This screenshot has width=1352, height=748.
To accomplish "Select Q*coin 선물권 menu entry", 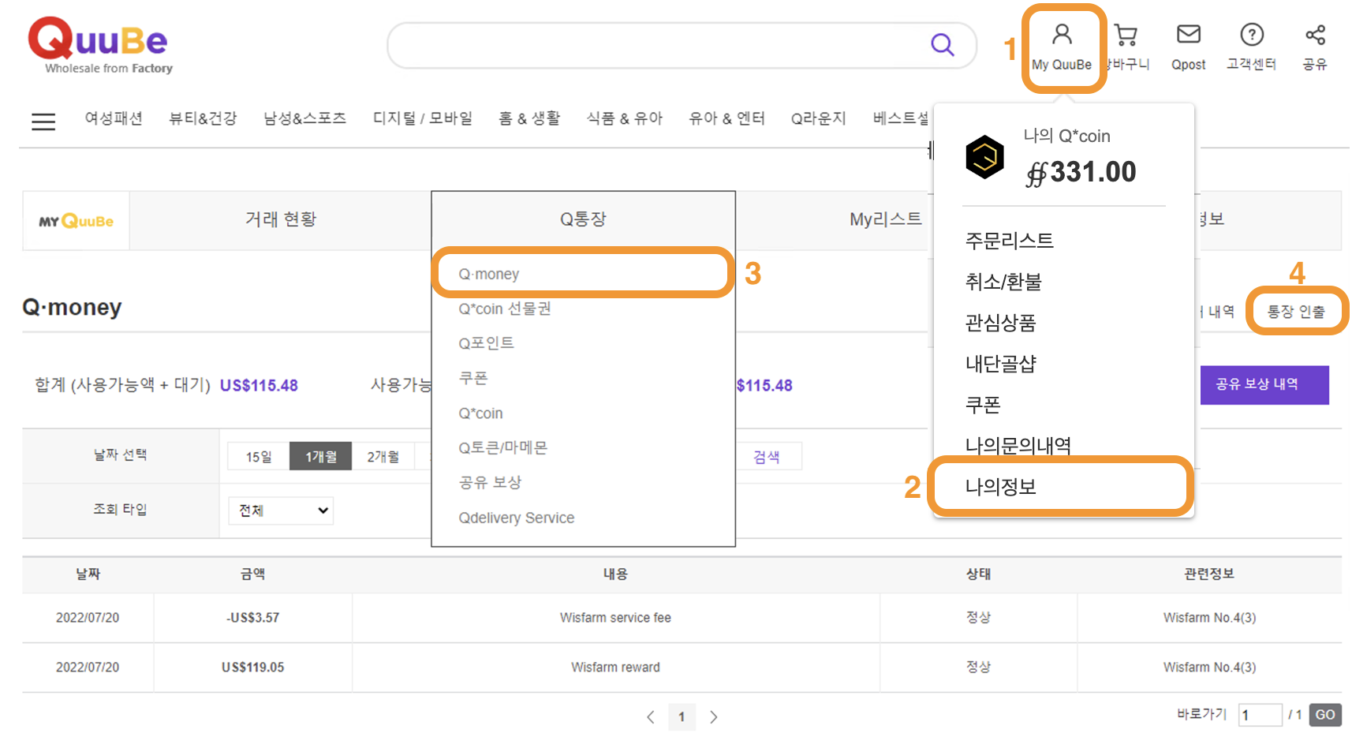I will click(505, 309).
